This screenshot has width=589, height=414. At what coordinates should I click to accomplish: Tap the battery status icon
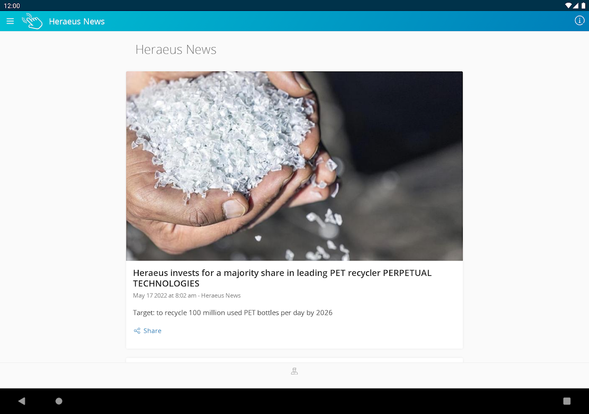click(x=583, y=6)
